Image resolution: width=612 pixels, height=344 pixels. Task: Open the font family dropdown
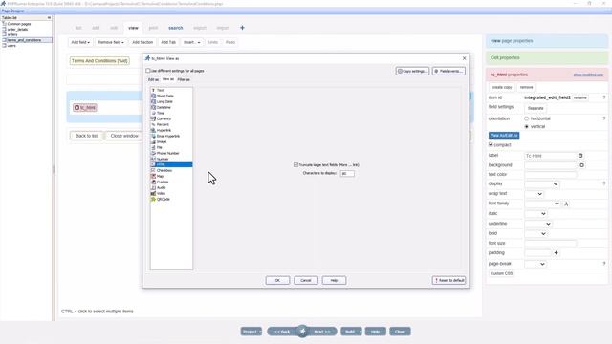542,204
